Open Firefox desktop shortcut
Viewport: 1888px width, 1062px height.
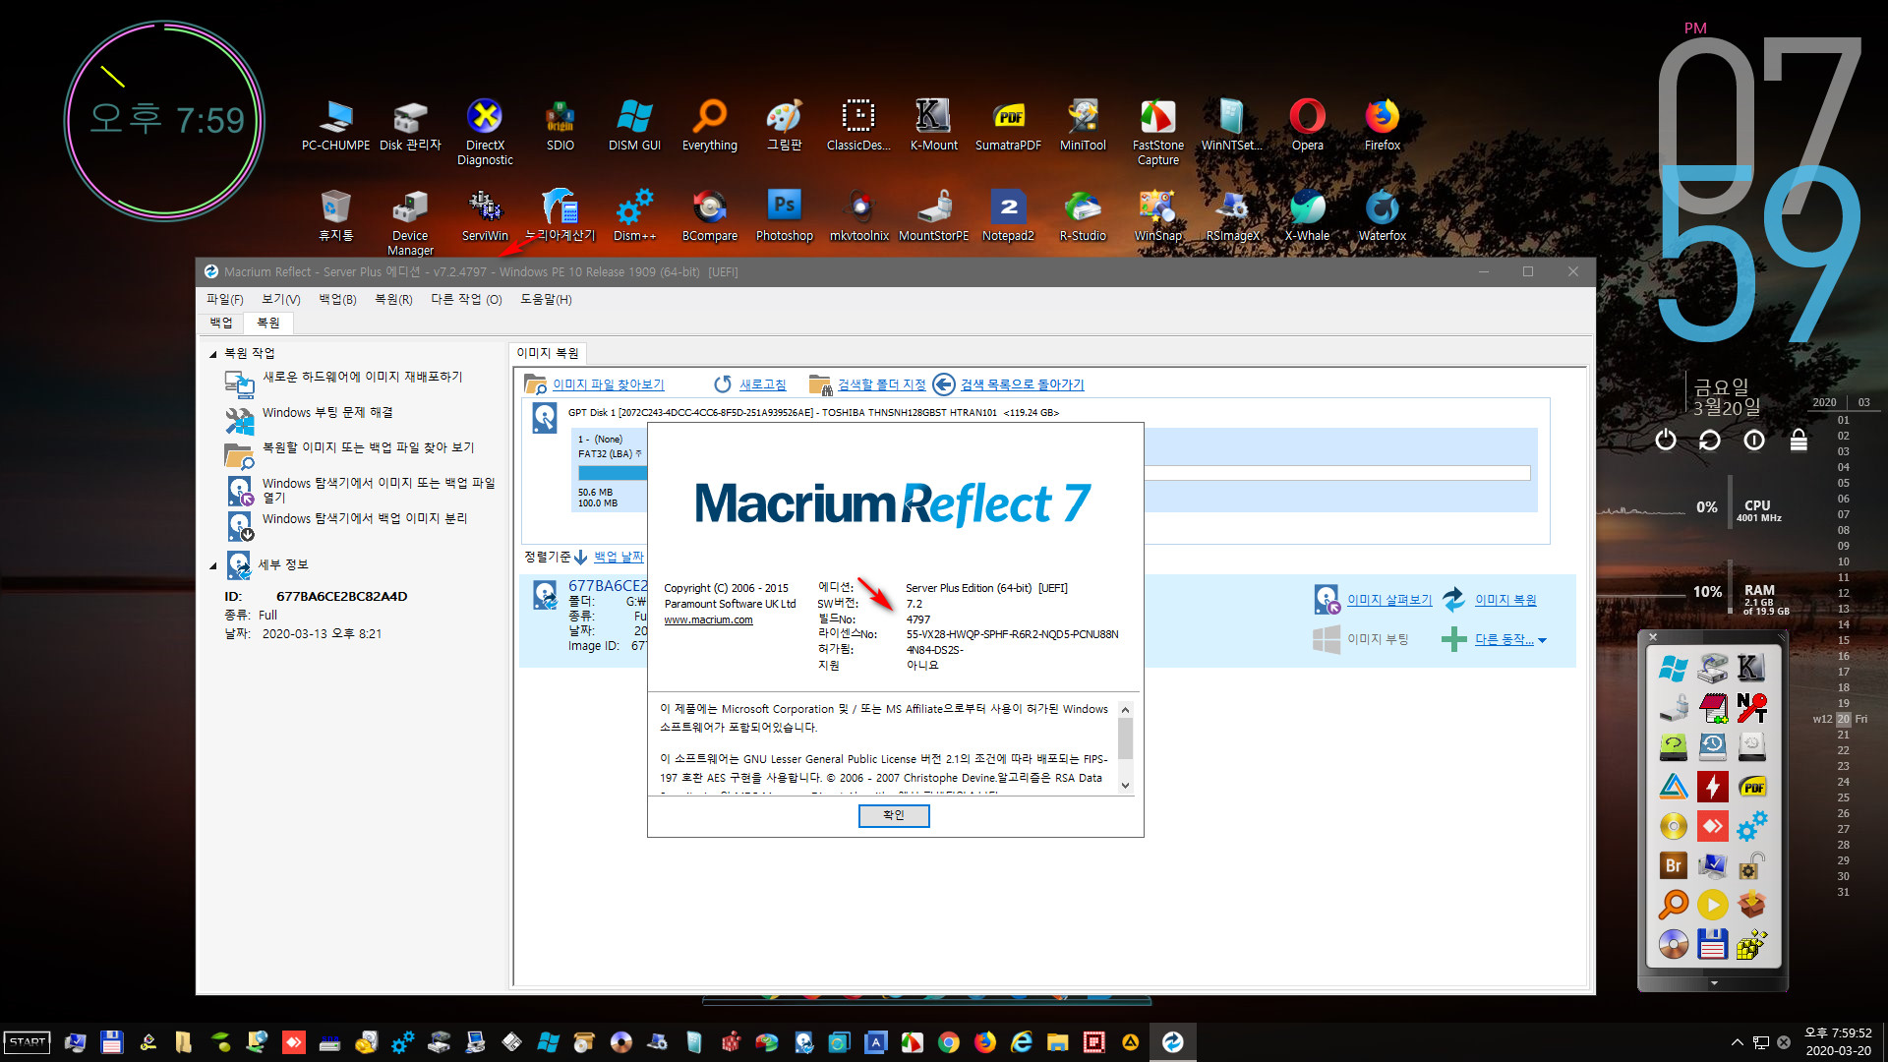tap(1382, 126)
